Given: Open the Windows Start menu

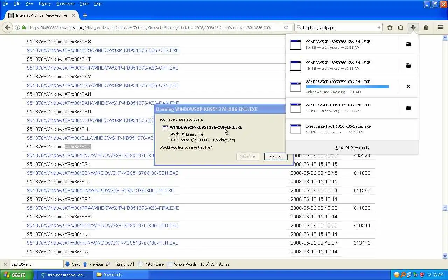Looking at the screenshot, I should 17,275.
